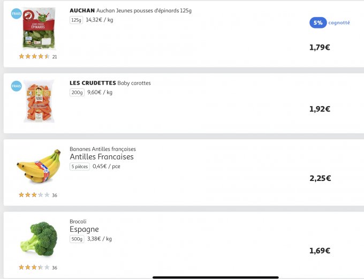The image size is (364, 279).
Task: Click the 500g weight tag on broccoli
Action: (x=77, y=239)
